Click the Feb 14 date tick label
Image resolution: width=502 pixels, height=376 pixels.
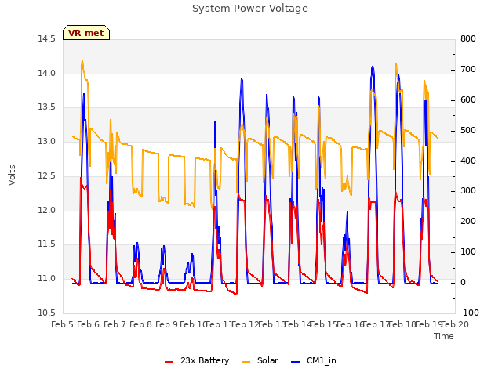click(x=298, y=325)
